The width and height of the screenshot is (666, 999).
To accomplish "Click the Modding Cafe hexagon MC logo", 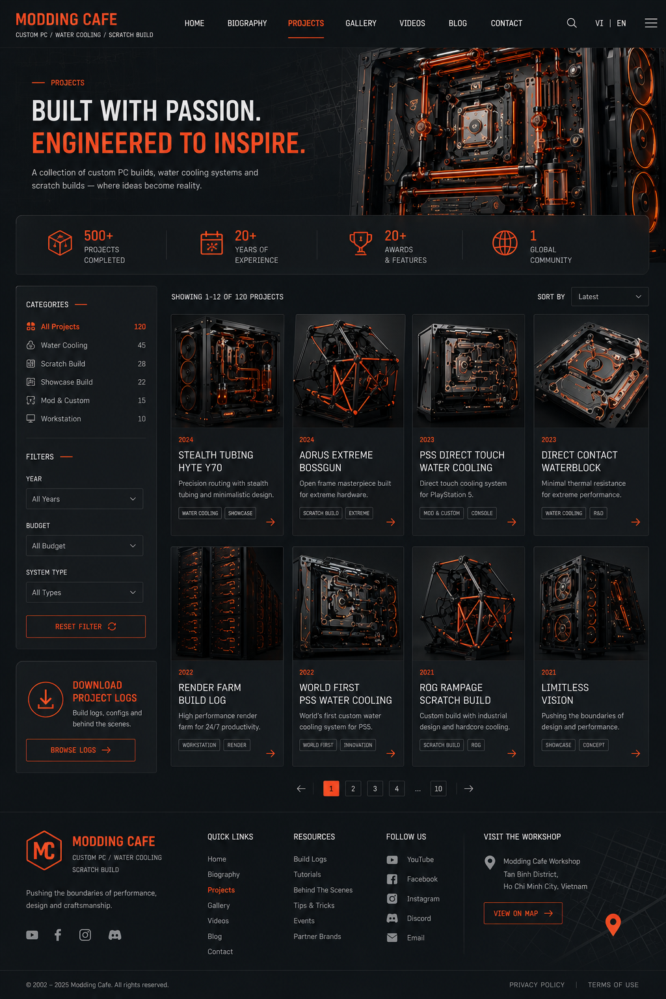I will click(44, 850).
